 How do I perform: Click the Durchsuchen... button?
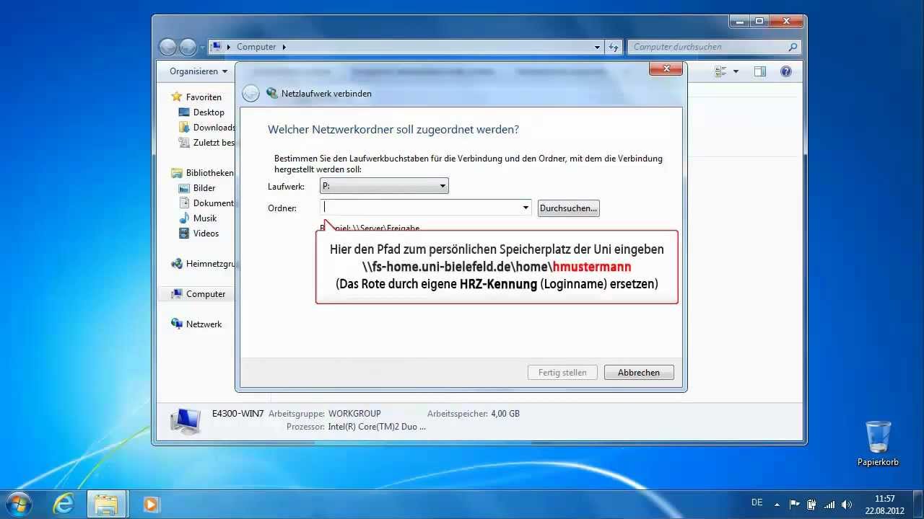(x=569, y=208)
